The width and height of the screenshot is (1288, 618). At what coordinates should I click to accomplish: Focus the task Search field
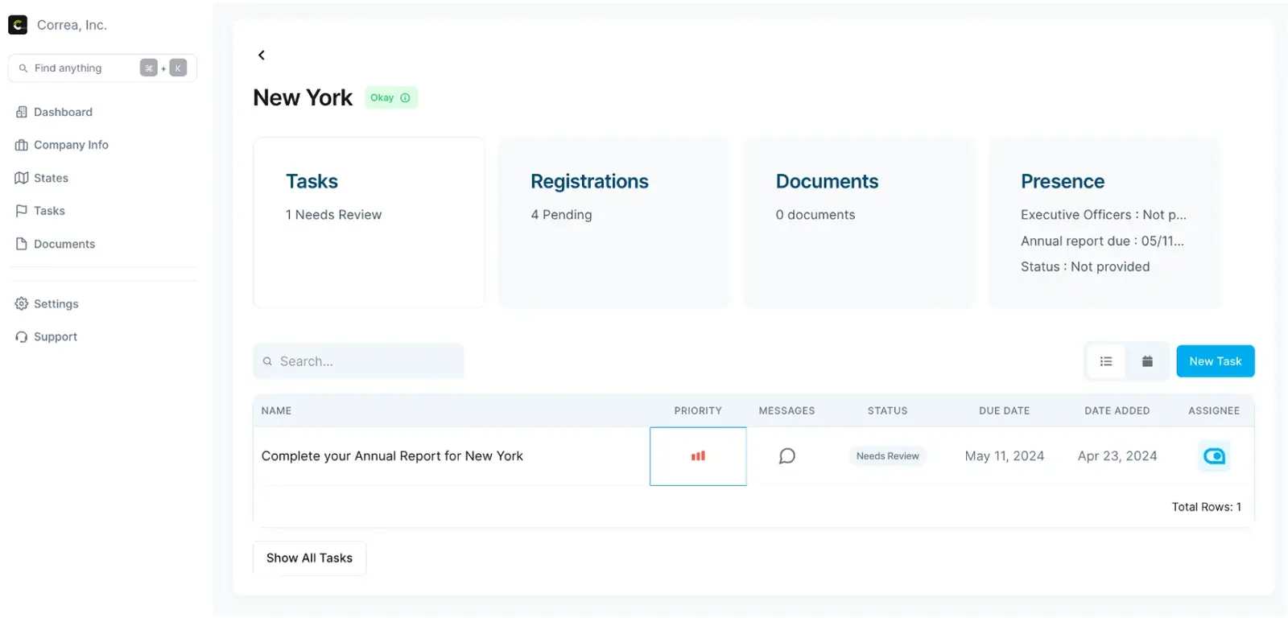click(358, 361)
